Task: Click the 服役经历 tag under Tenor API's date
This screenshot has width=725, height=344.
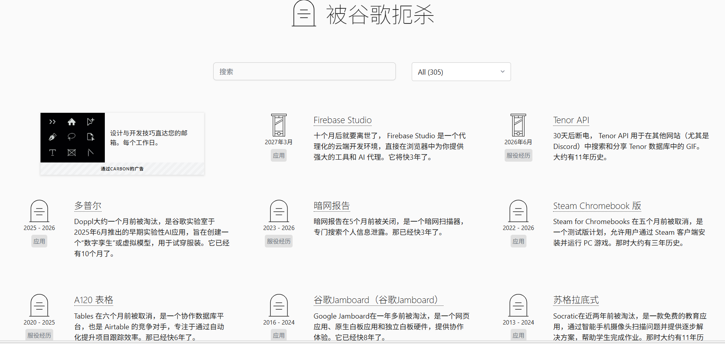Action: pos(518,155)
